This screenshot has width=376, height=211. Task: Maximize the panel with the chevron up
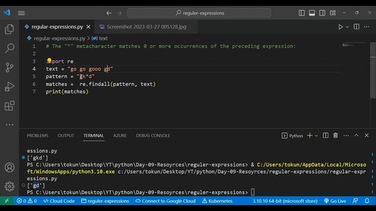tap(357, 135)
